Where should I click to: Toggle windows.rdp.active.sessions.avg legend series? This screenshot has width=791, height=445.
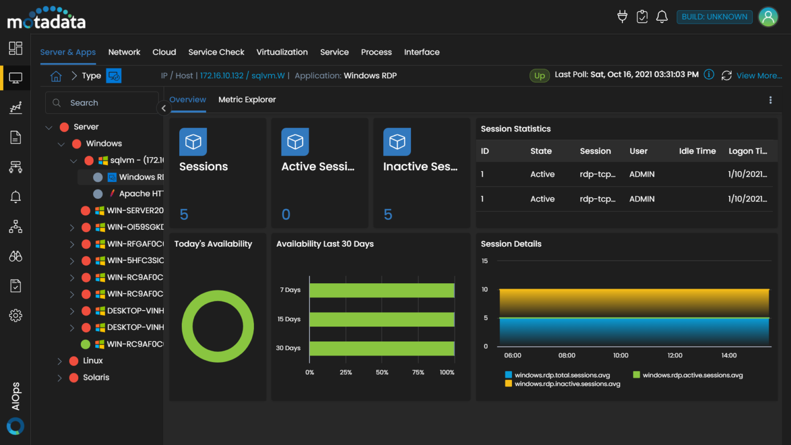(692, 375)
